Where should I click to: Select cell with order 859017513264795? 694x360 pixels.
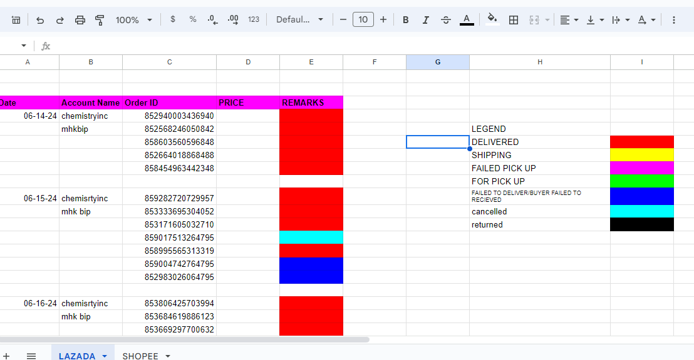coord(170,237)
